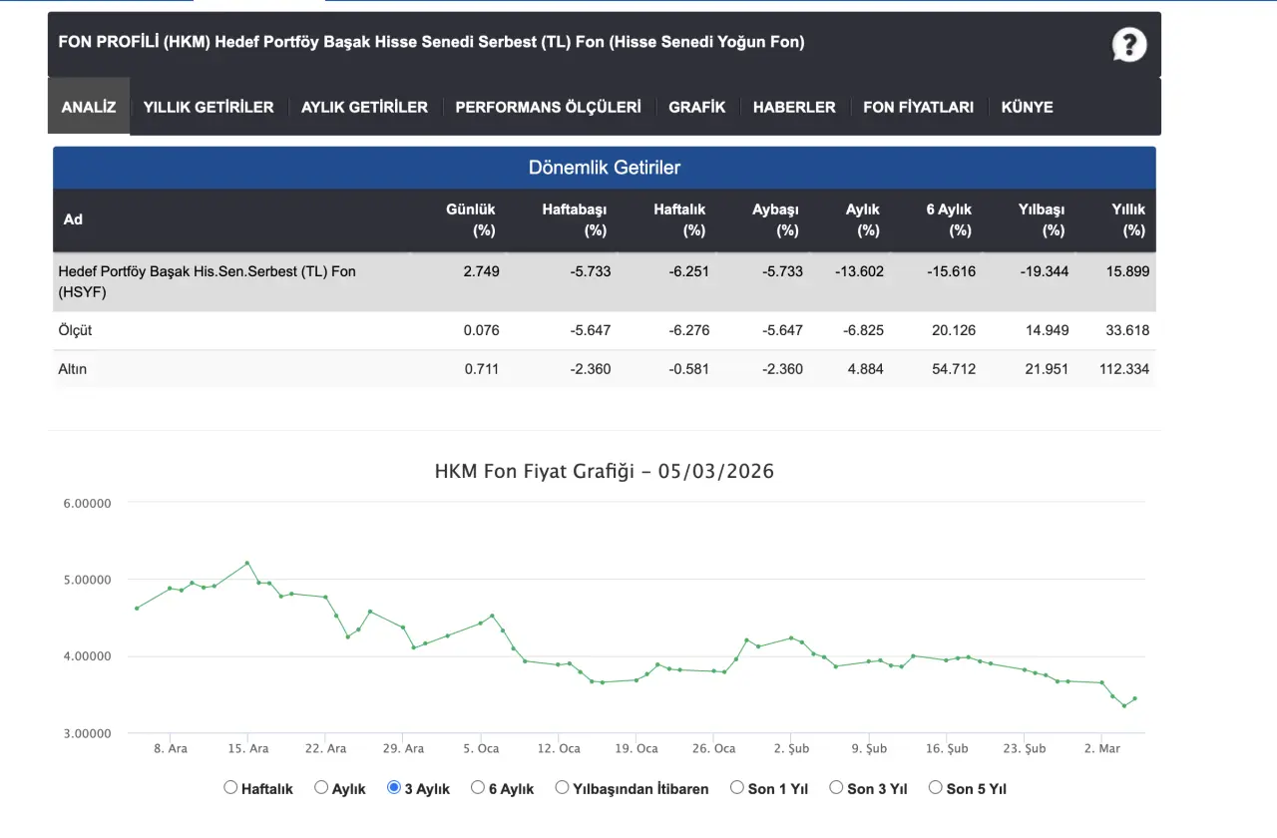The width and height of the screenshot is (1277, 838).
Task: Click the help question mark icon
Action: [x=1129, y=45]
